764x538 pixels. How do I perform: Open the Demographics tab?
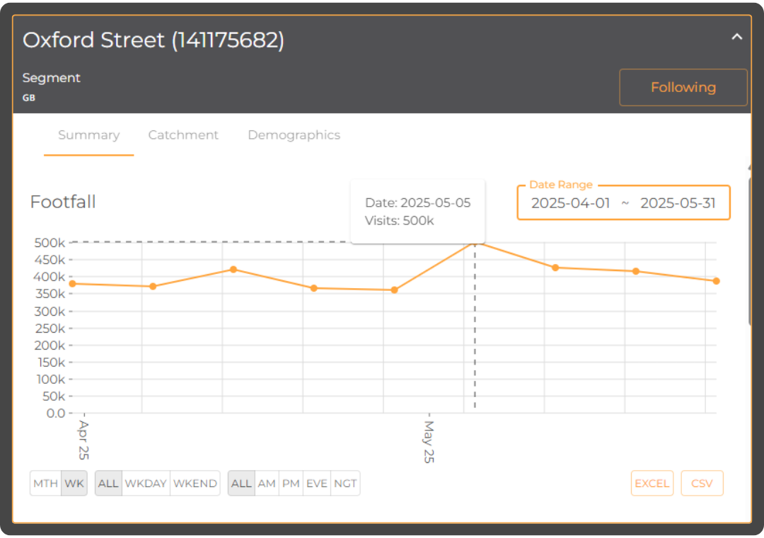(294, 135)
